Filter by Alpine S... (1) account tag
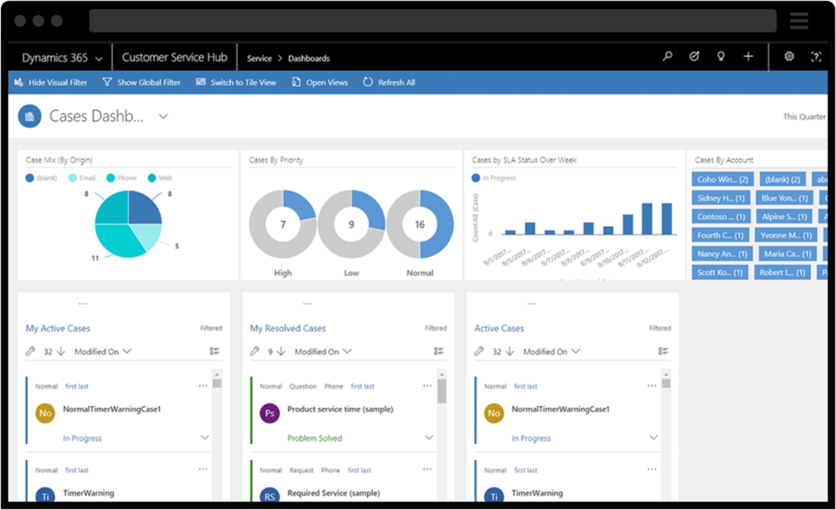 pyautogui.click(x=785, y=217)
